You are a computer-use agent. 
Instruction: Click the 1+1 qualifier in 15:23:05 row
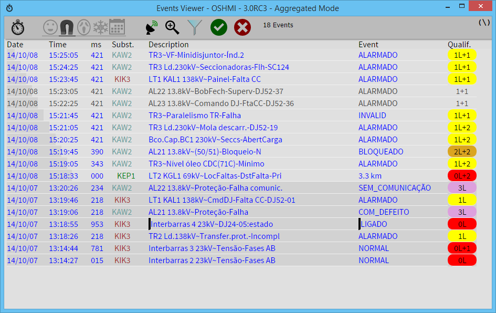pyautogui.click(x=462, y=91)
